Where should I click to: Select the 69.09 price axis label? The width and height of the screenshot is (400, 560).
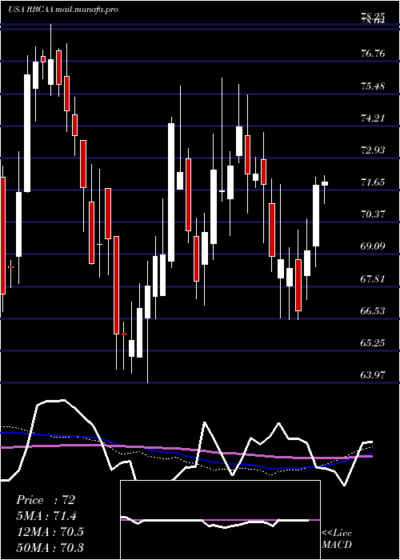click(x=373, y=246)
